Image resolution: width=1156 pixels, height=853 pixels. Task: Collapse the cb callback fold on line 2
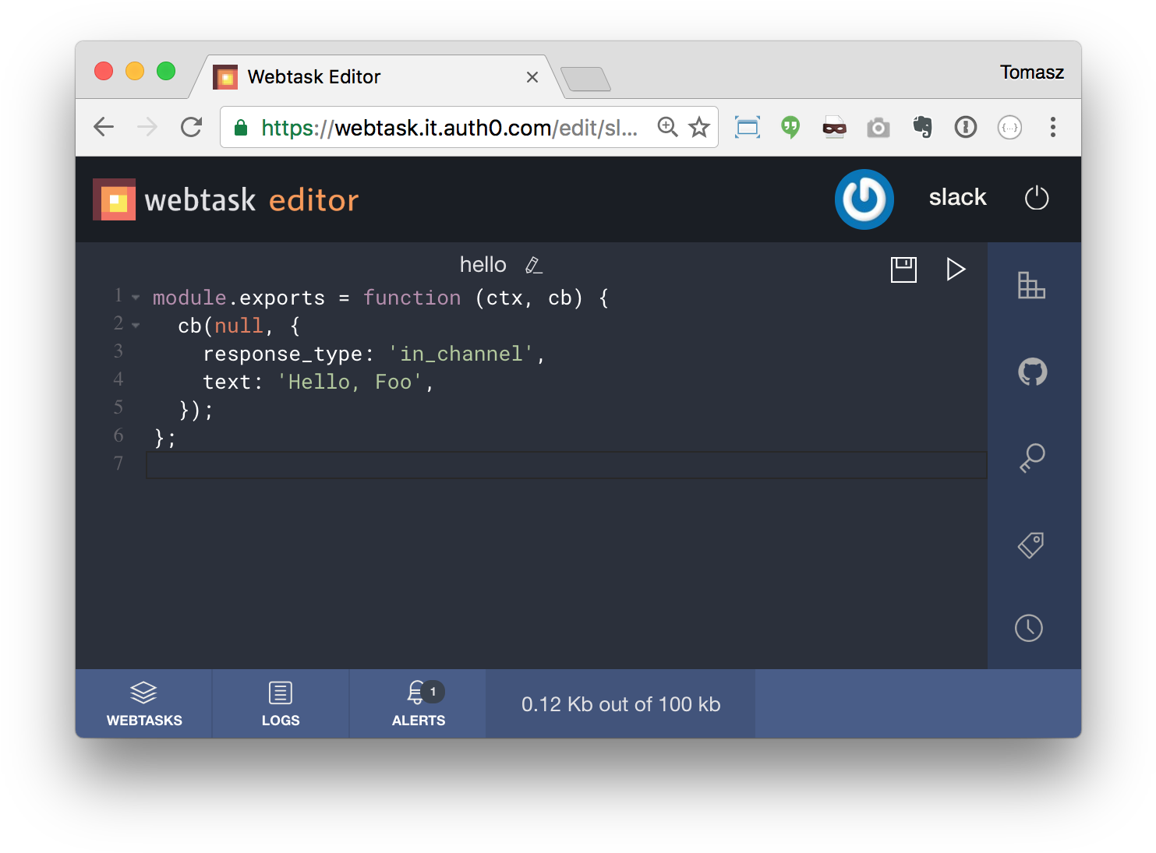point(135,325)
